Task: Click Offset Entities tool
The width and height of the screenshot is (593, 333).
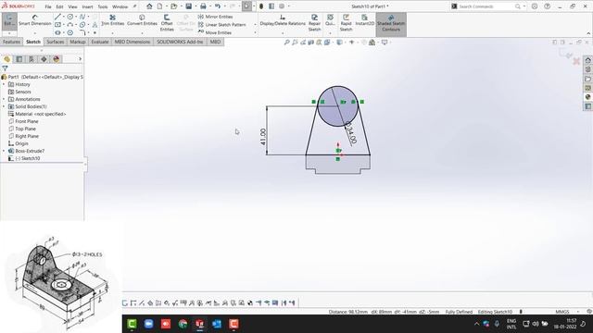Action: pyautogui.click(x=167, y=23)
